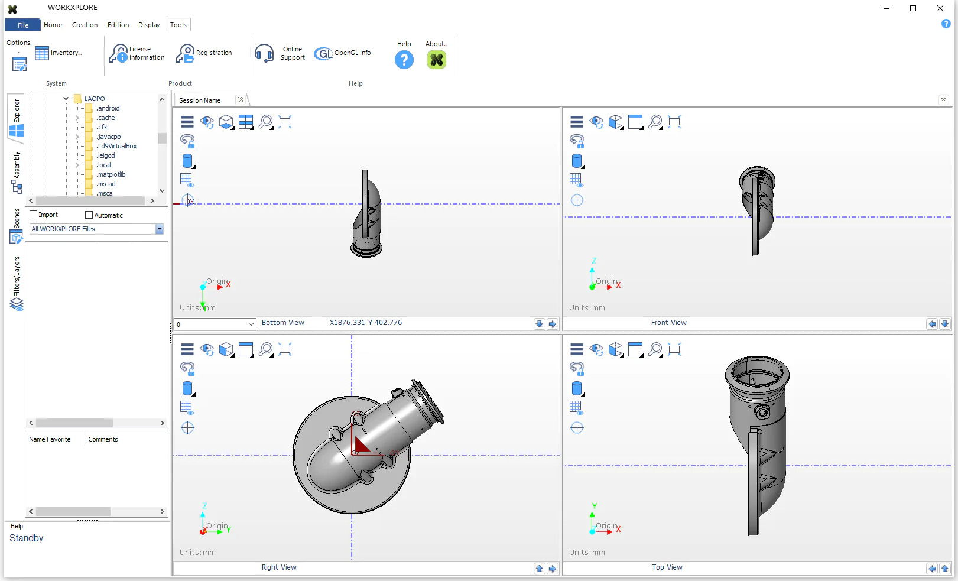Open the File menu
This screenshot has width=958, height=581.
[23, 25]
